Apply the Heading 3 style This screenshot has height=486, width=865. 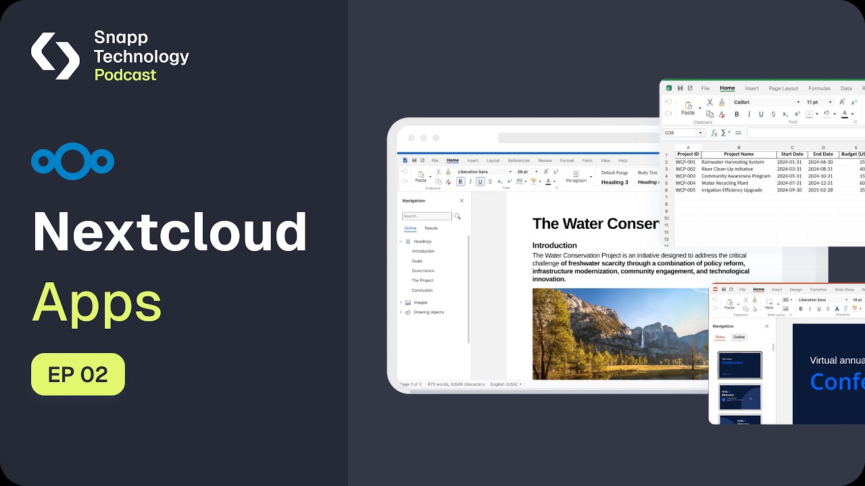coord(615,182)
